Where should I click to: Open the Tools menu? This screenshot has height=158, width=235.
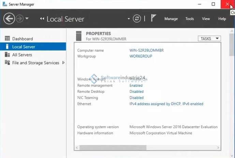coord(190,19)
